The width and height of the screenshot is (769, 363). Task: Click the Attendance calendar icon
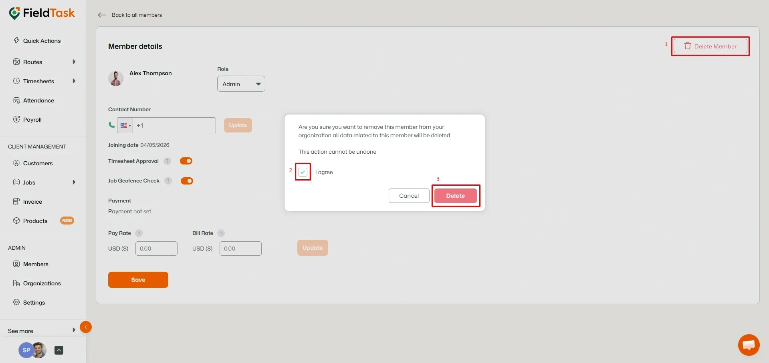[16, 100]
